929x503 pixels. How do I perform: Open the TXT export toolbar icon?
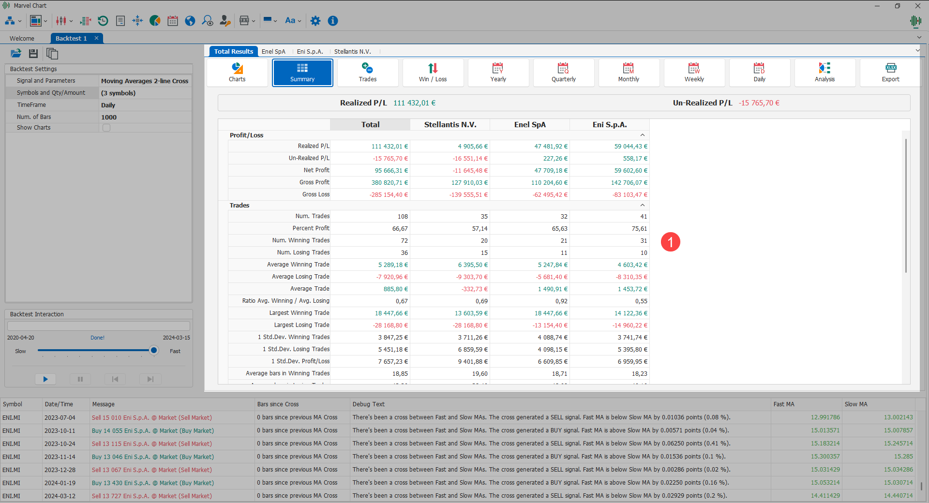tap(244, 21)
